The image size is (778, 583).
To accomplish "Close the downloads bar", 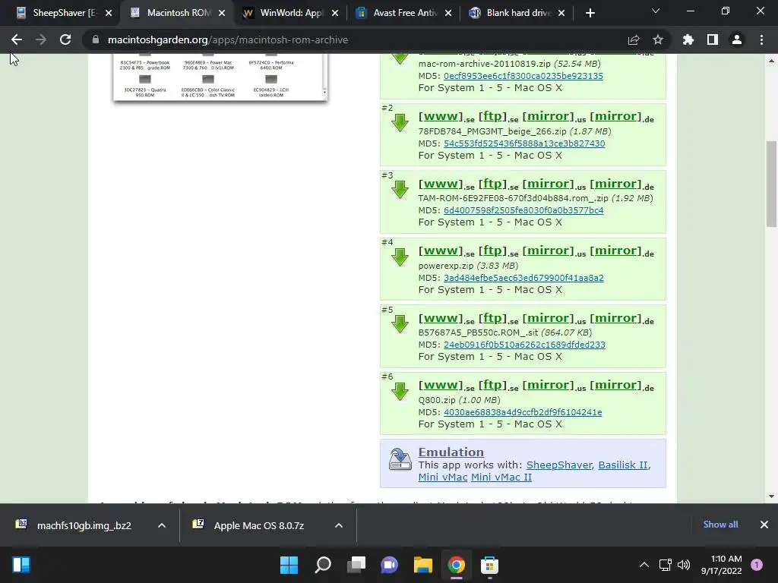I will pyautogui.click(x=764, y=525).
